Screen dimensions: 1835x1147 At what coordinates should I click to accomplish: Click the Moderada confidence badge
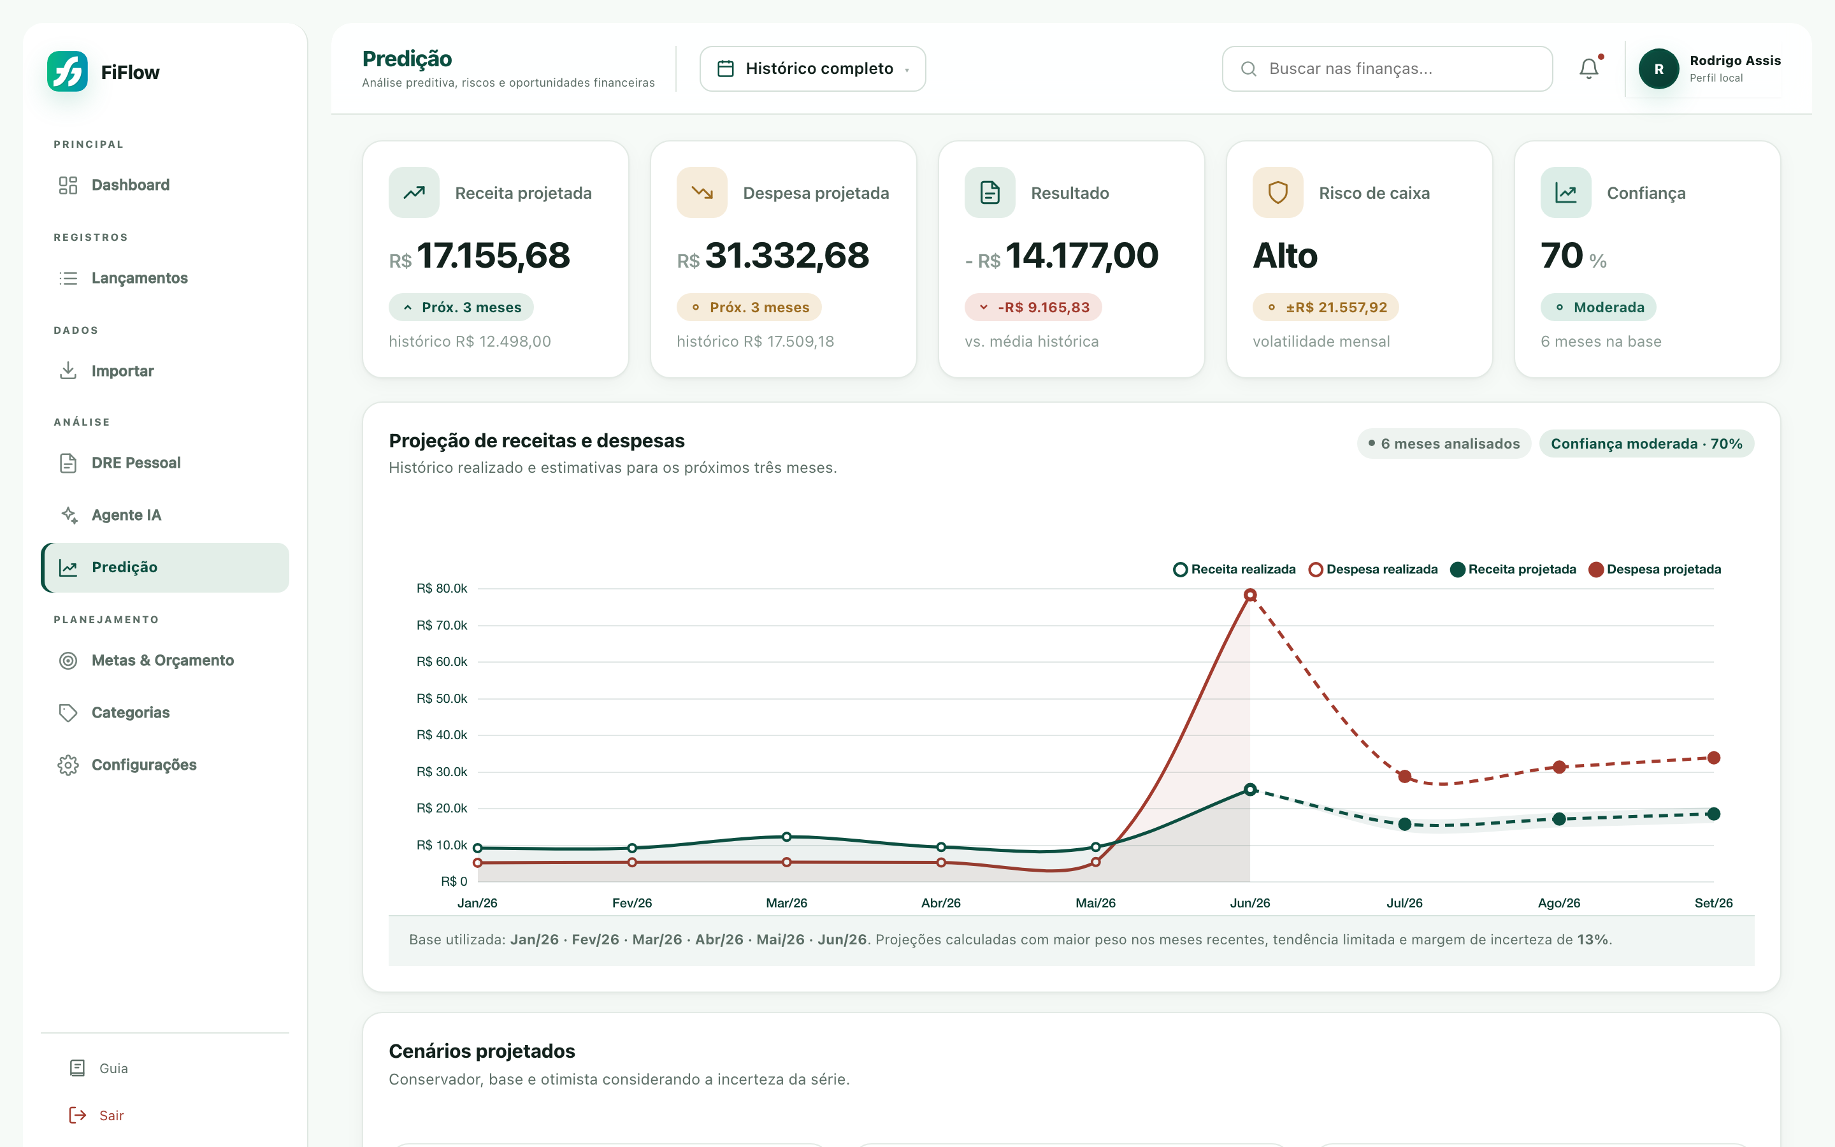coord(1599,307)
